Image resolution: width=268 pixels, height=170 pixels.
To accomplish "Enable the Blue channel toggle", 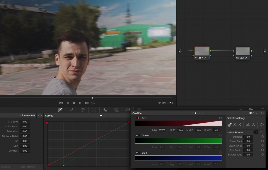I will (x=137, y=153).
